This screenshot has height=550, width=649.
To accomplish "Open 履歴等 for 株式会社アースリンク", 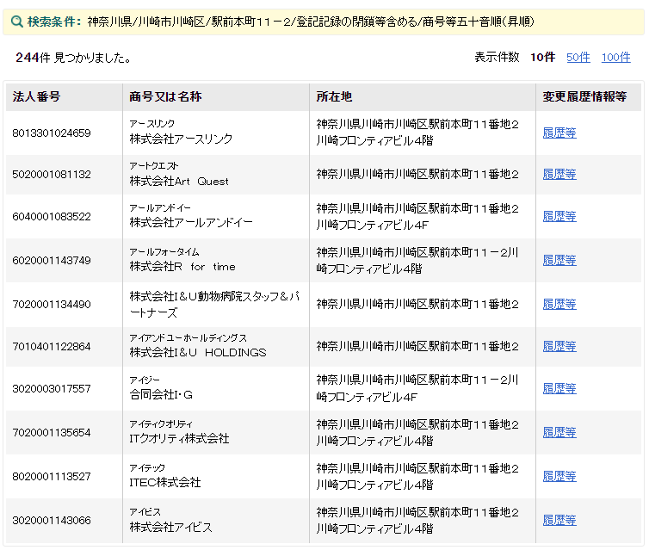I will pyautogui.click(x=559, y=133).
